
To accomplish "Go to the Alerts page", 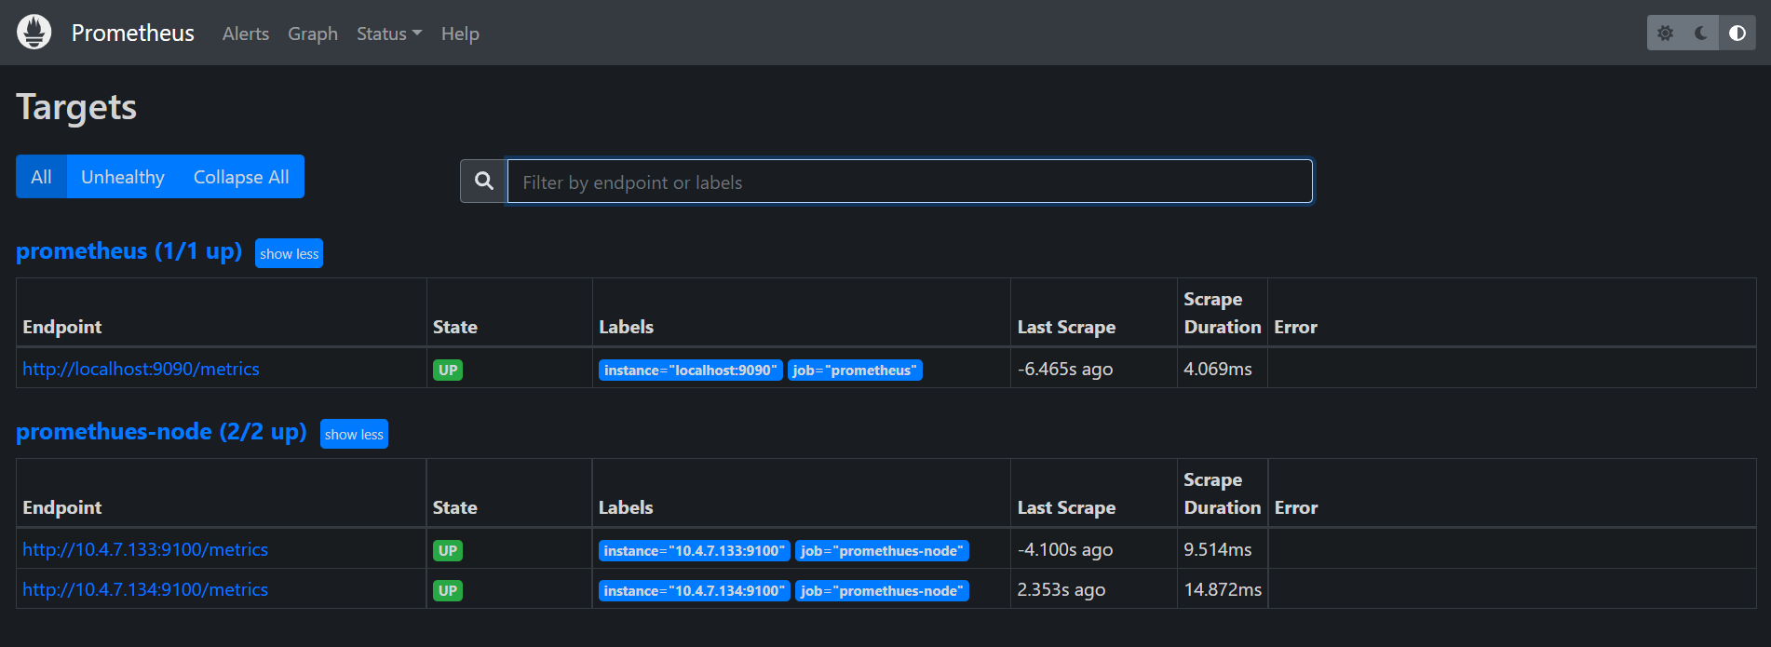I will (x=246, y=34).
